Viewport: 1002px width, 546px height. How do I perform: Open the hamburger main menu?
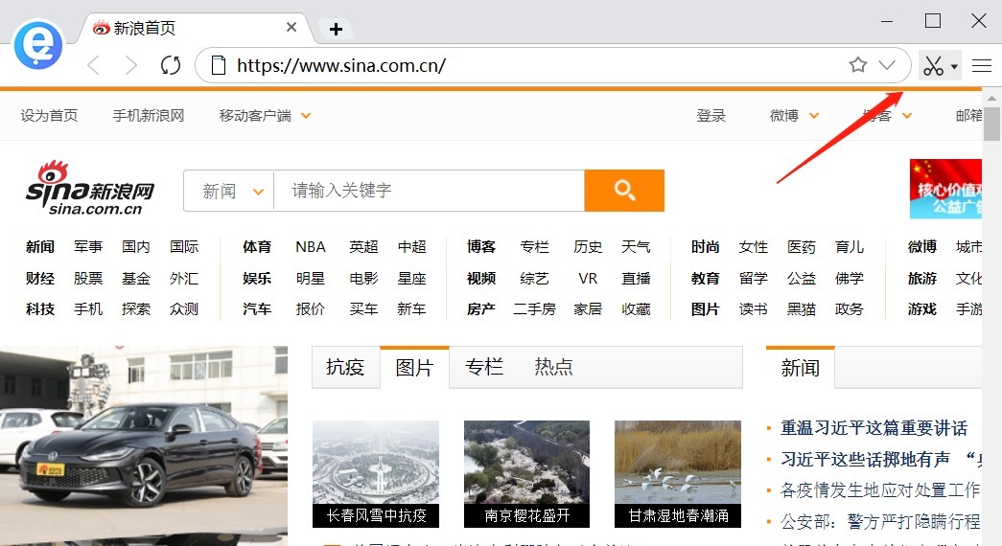click(982, 65)
